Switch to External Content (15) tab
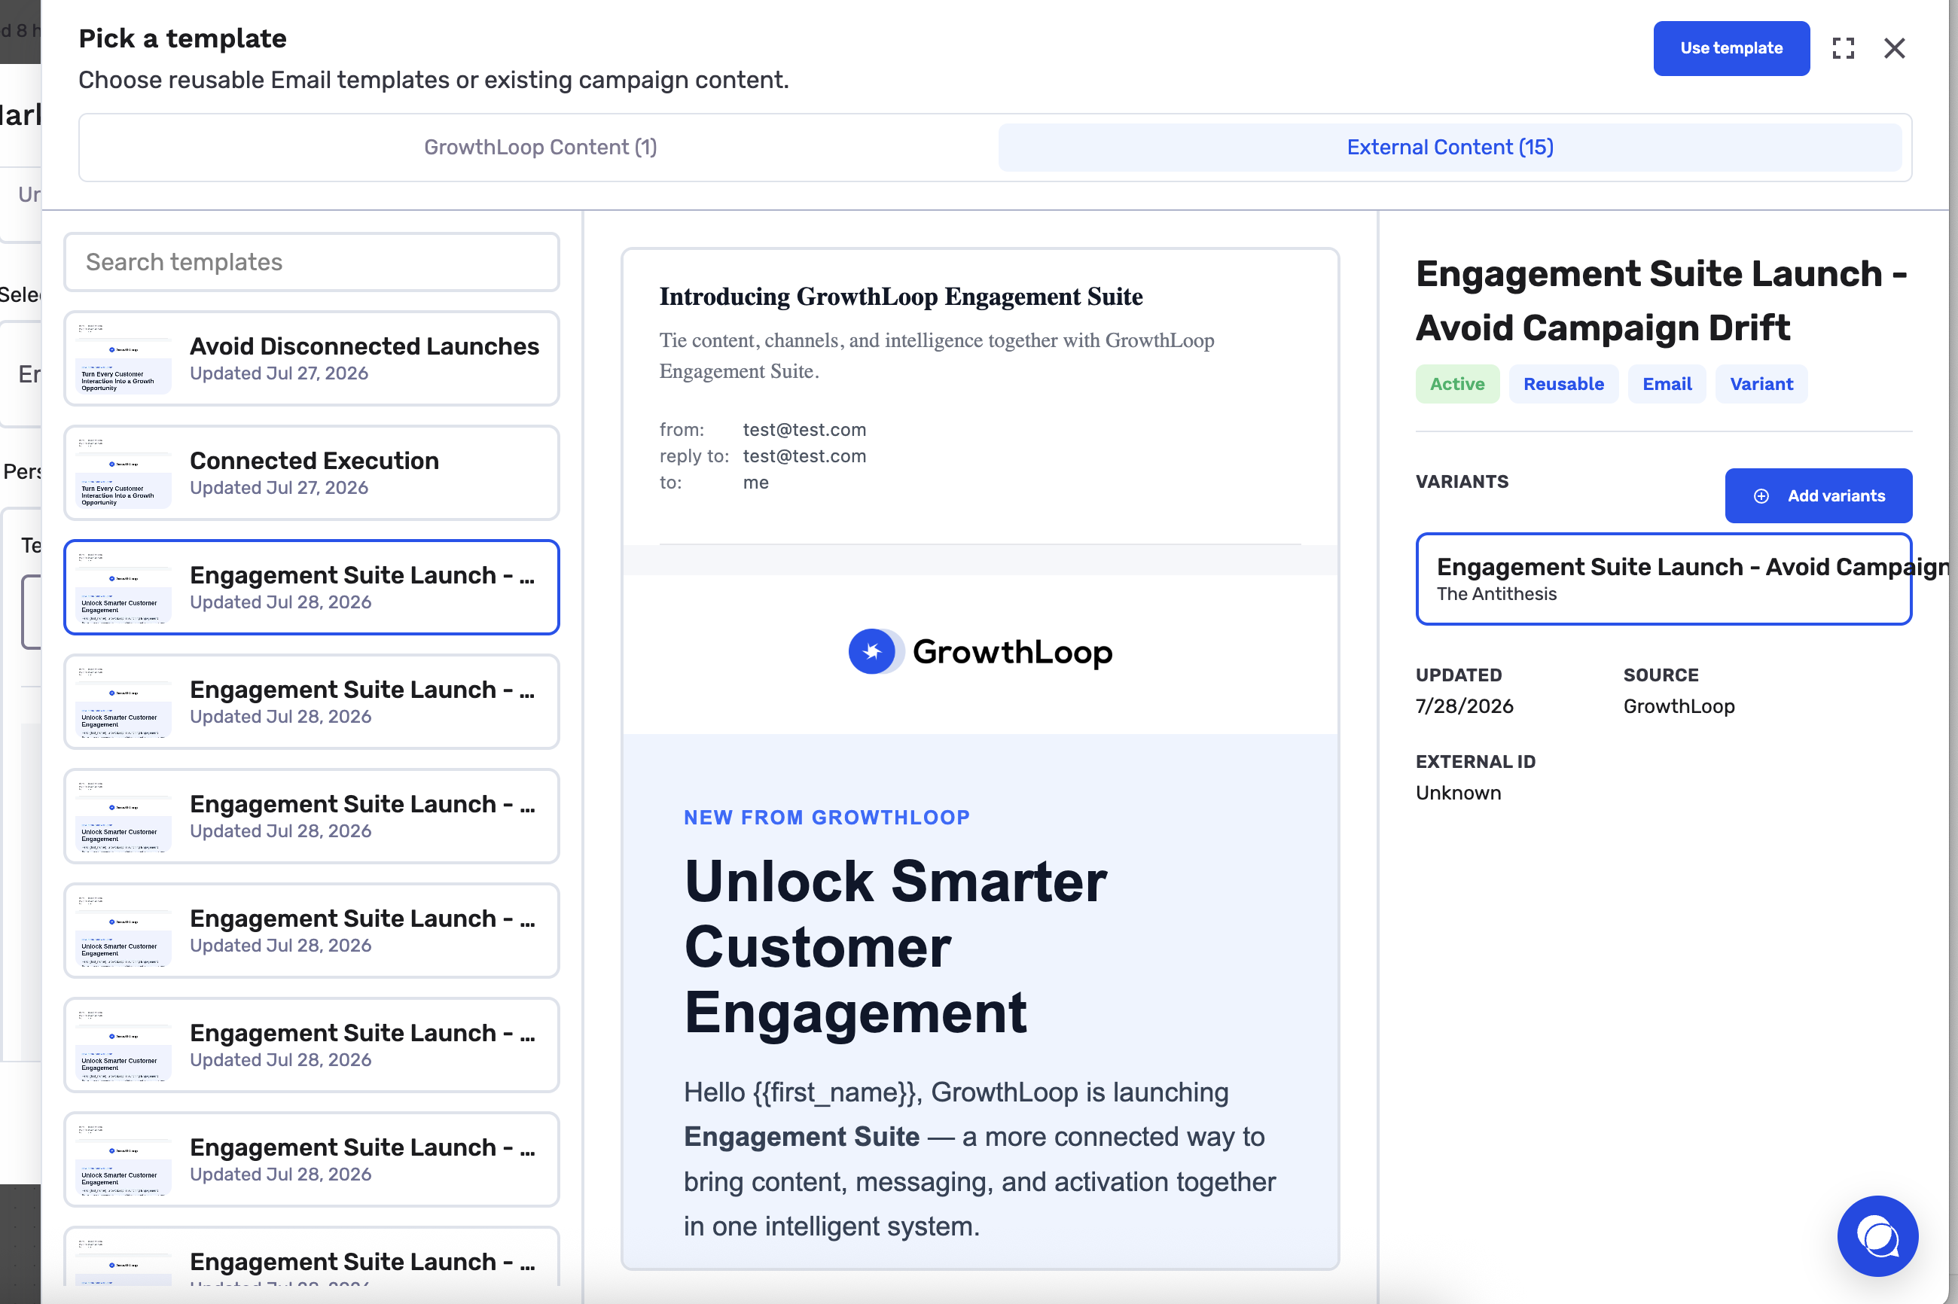This screenshot has height=1304, width=1958. tap(1450, 148)
